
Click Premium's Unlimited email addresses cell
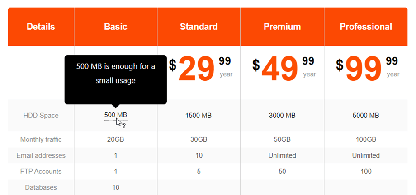coord(282,155)
